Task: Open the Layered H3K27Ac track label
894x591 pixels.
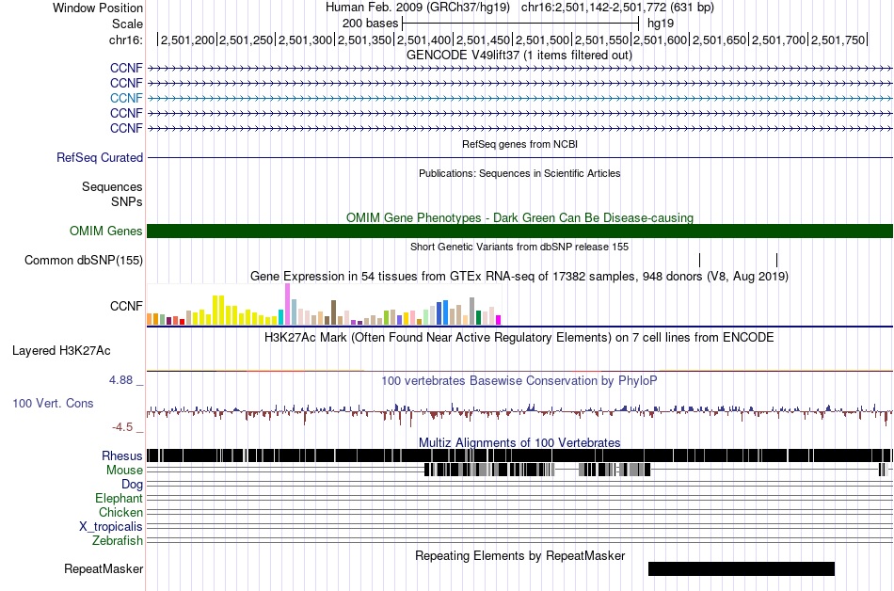Action: 61,350
